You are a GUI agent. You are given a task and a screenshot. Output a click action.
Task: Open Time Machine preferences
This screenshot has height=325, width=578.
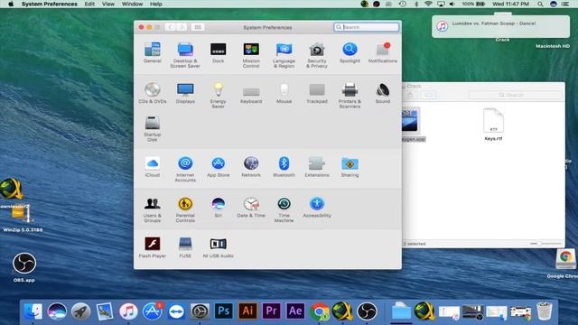(x=284, y=209)
